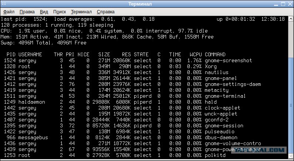Click the THR column header
This screenshot has height=161, width=294.
tap(58, 55)
